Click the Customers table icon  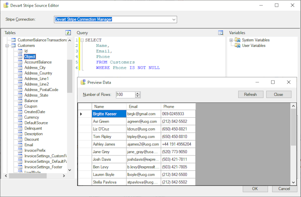[14, 46]
